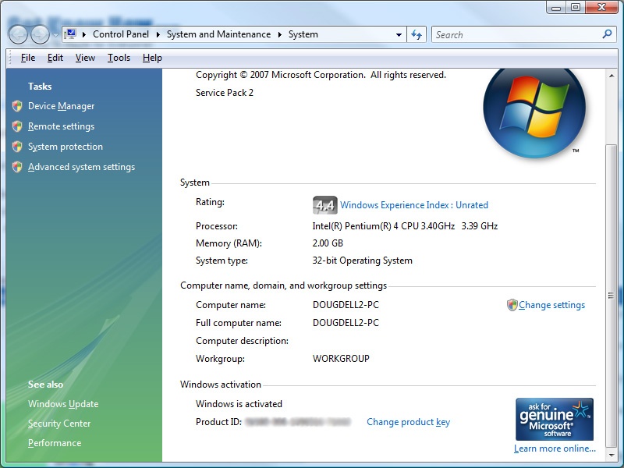The height and width of the screenshot is (468, 624).
Task: Open the View menu
Action: click(85, 58)
